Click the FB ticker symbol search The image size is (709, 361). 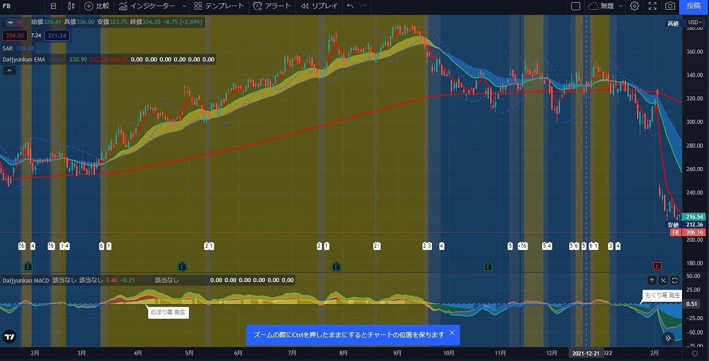click(8, 6)
